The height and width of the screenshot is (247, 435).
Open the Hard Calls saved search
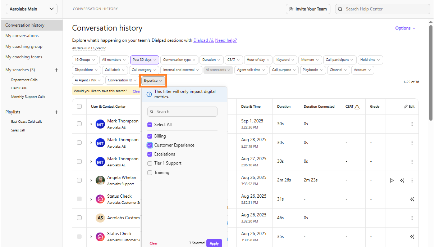click(x=19, y=88)
